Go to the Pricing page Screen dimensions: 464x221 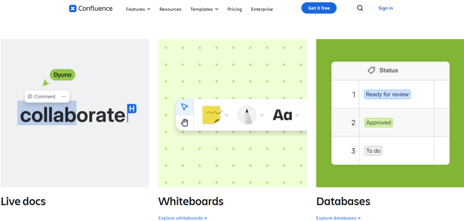point(235,9)
